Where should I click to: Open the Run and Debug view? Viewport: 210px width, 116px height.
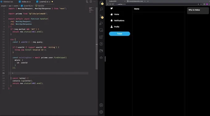101,23
